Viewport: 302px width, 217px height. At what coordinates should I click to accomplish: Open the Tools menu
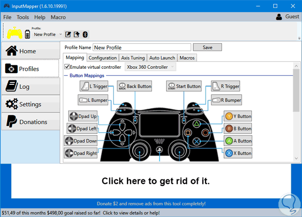click(x=23, y=17)
